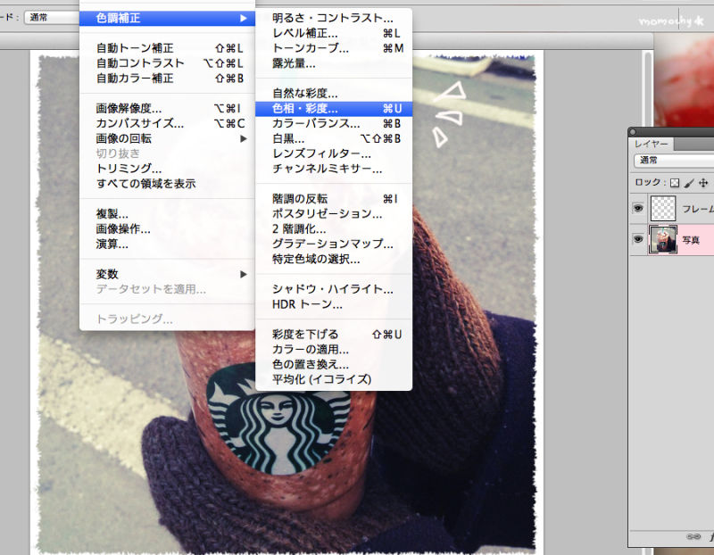Screen dimensions: 714x555
Task: Open 自然な彩度 adjustment
Action: click(334, 94)
